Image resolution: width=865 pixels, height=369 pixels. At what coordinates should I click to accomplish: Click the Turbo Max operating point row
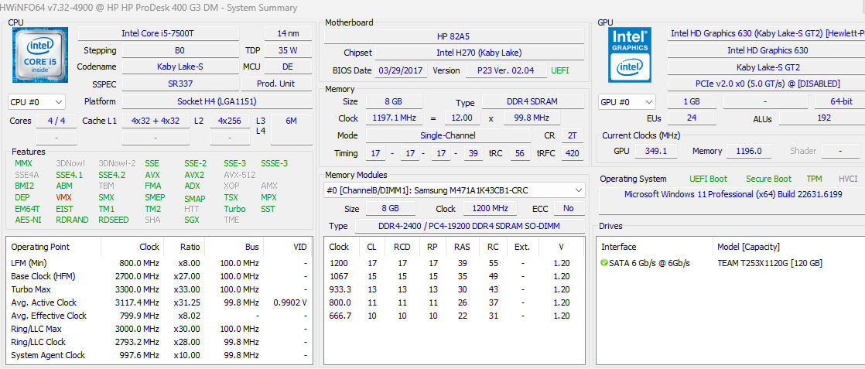[x=159, y=289]
